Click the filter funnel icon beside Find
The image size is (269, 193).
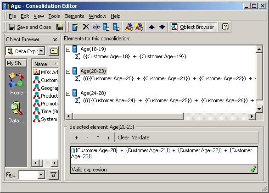(54, 175)
